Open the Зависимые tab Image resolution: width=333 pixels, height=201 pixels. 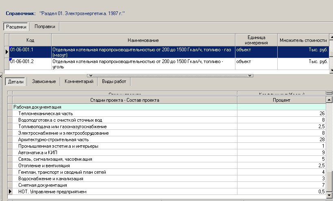coord(44,82)
